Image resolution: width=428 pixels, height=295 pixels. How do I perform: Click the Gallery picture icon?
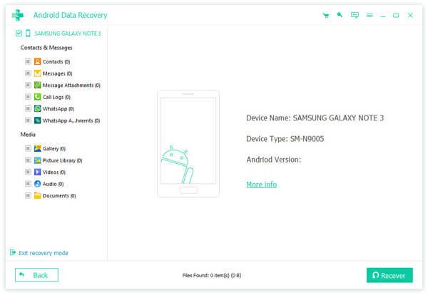(x=37, y=148)
